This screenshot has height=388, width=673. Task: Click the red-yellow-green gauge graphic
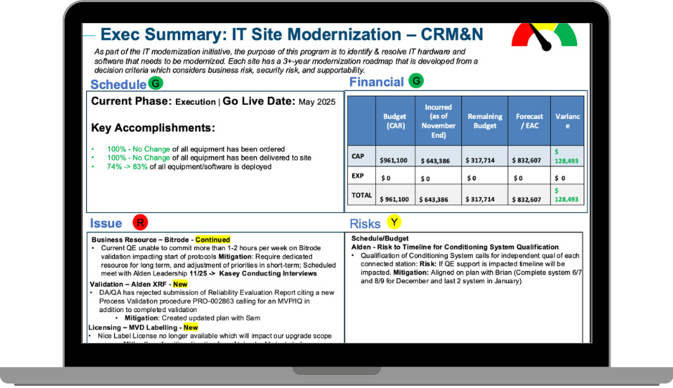click(x=545, y=37)
